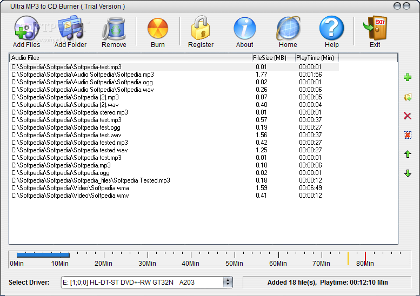Click the green plus add file side icon

tap(408, 77)
